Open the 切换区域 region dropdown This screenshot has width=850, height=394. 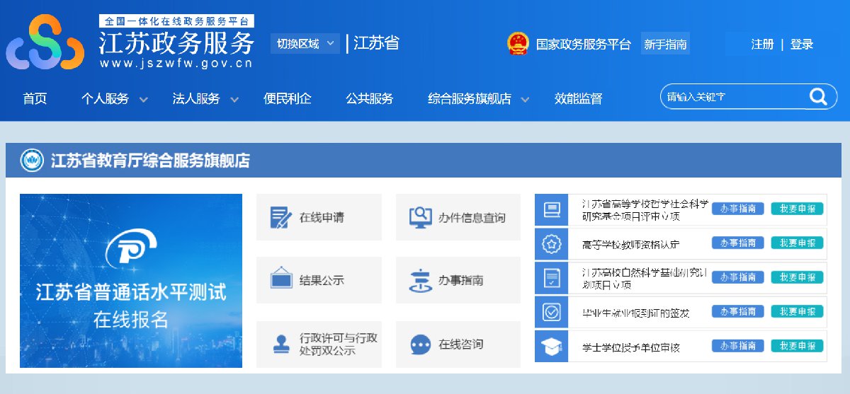305,43
